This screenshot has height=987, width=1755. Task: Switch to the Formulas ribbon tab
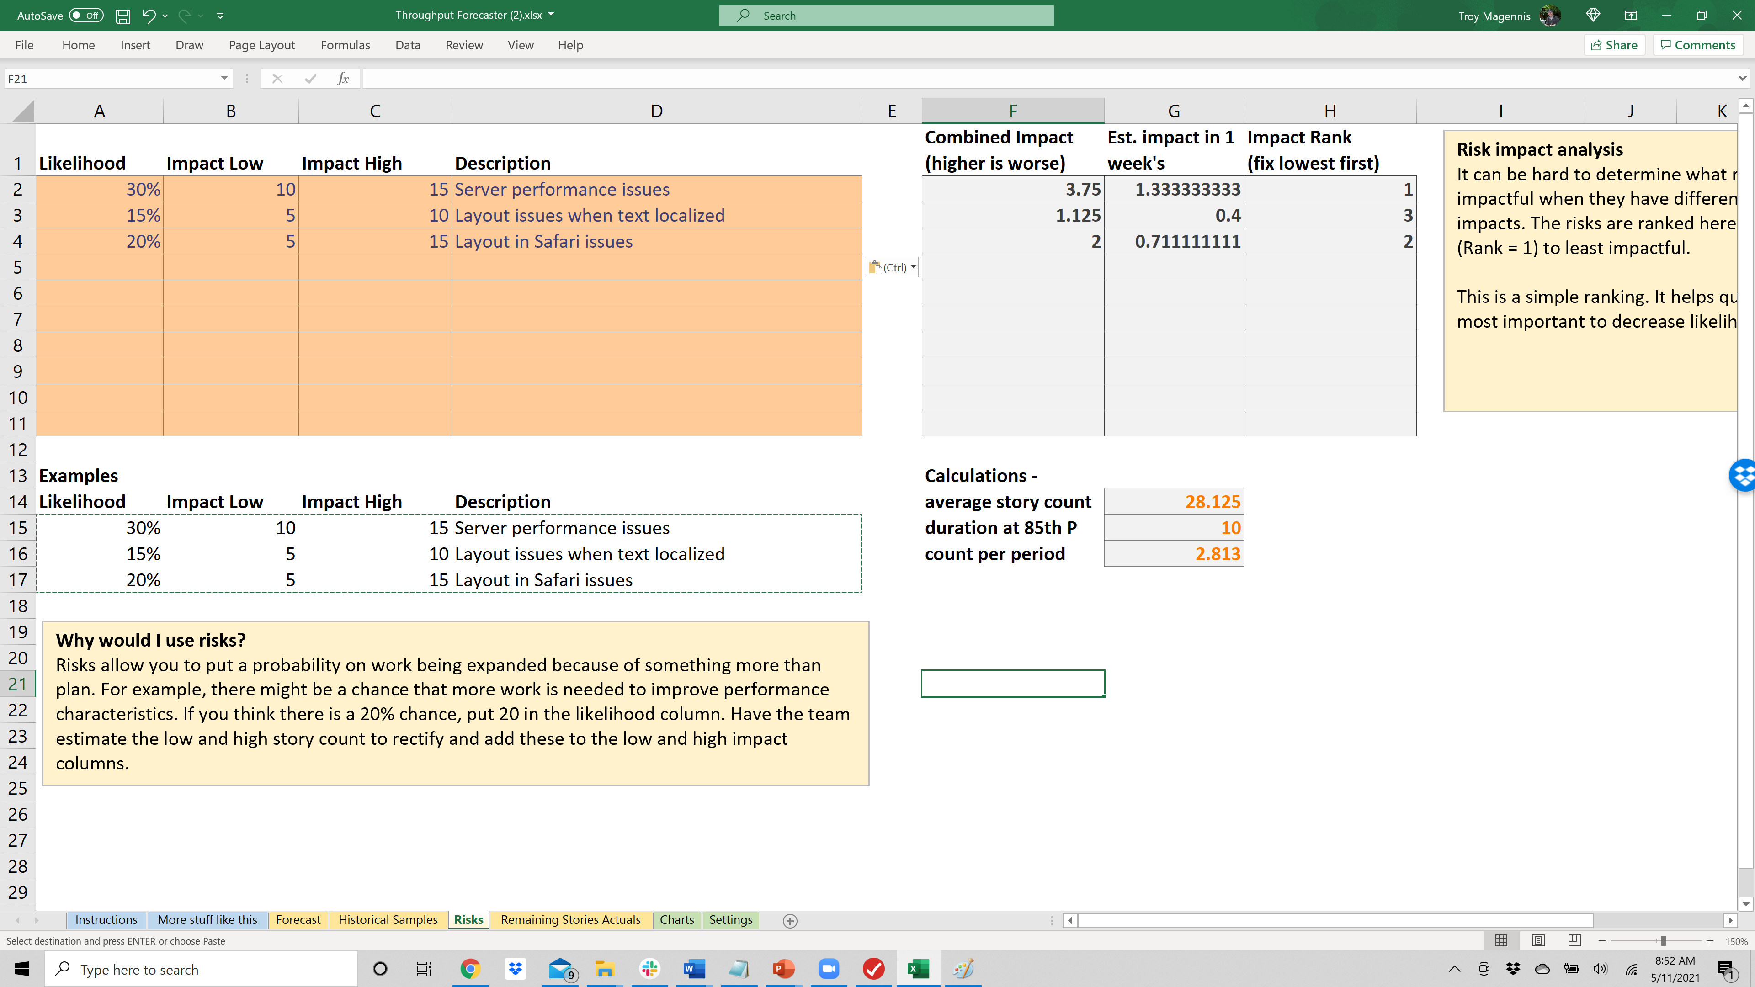click(x=346, y=45)
